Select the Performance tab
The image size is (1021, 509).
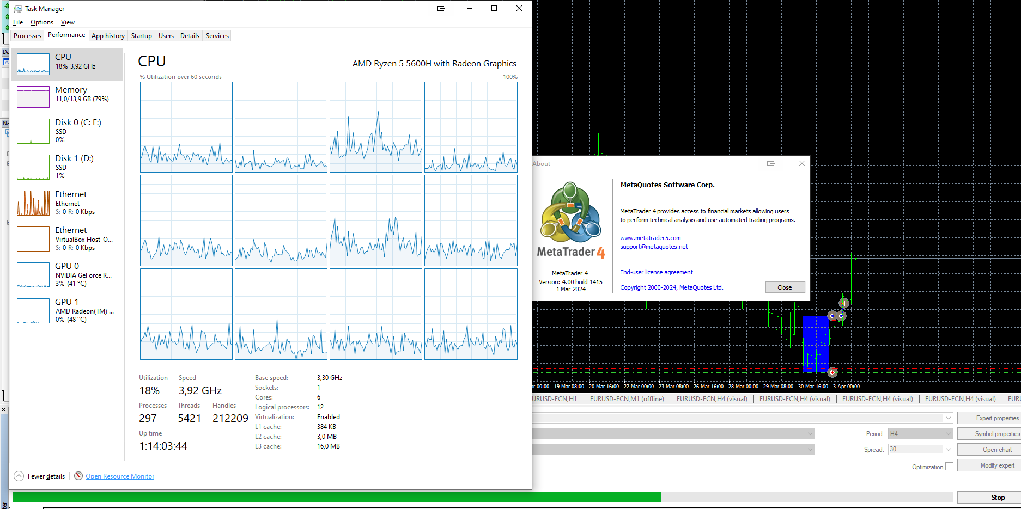66,35
